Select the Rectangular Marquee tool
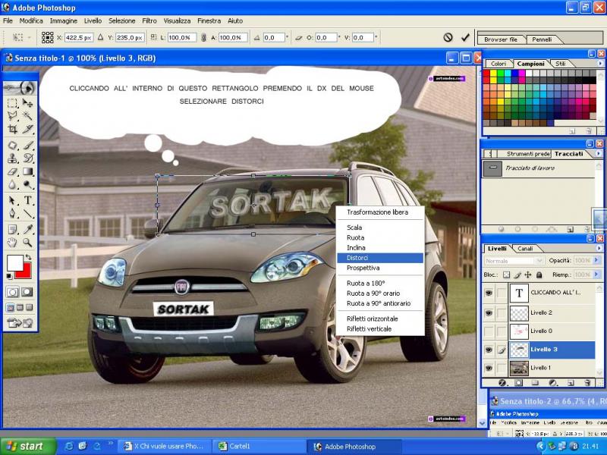The width and height of the screenshot is (607, 455). pyautogui.click(x=12, y=103)
